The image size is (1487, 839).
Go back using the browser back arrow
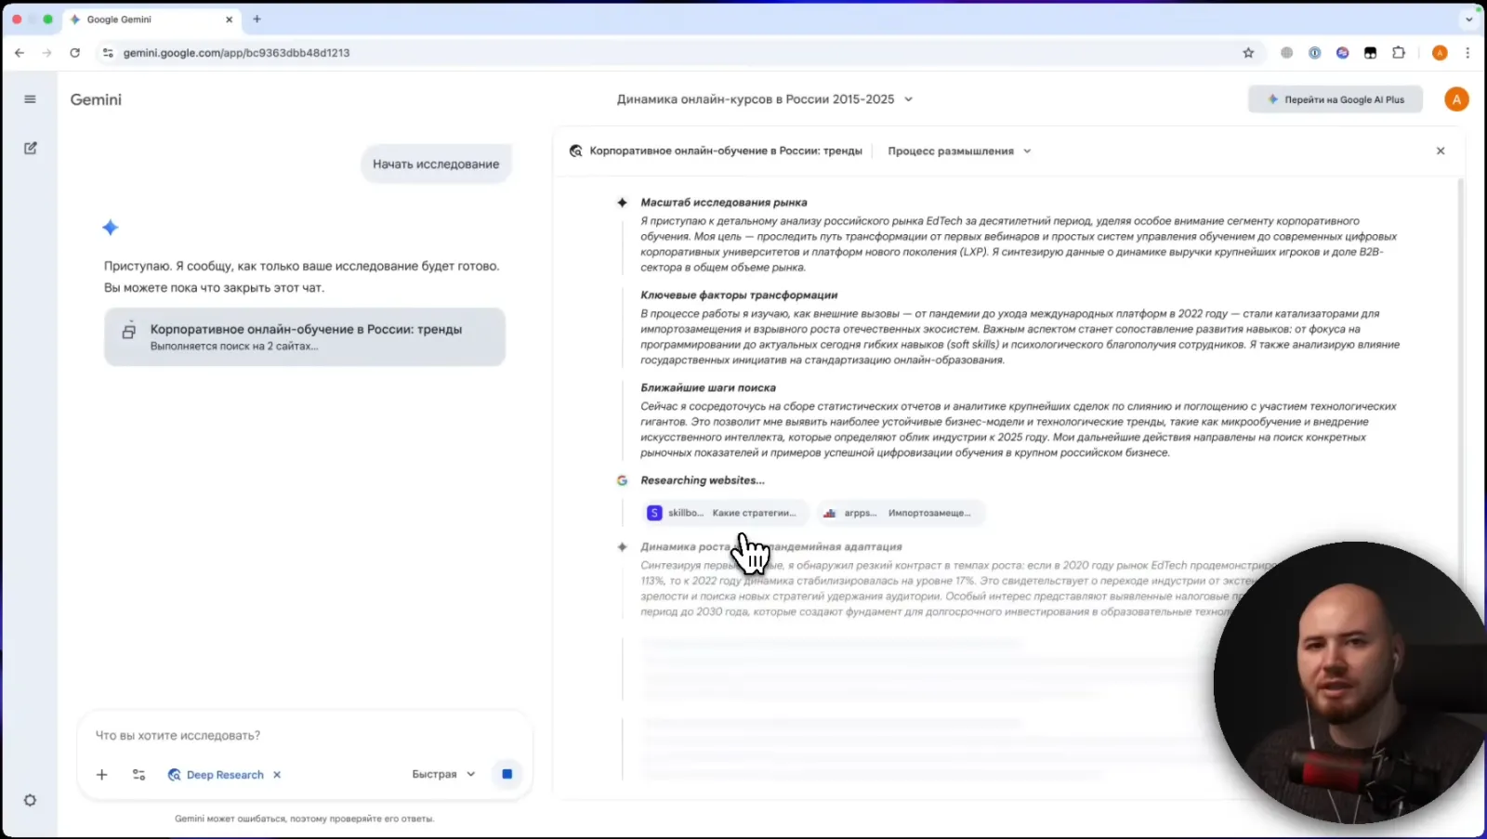pos(20,53)
